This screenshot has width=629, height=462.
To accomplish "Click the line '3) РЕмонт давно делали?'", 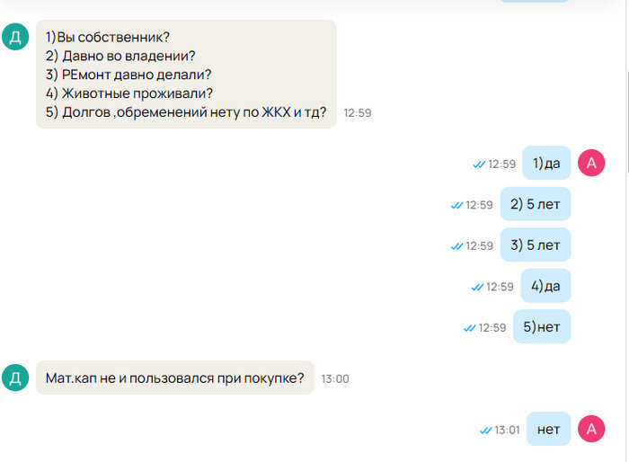I will 128,75.
